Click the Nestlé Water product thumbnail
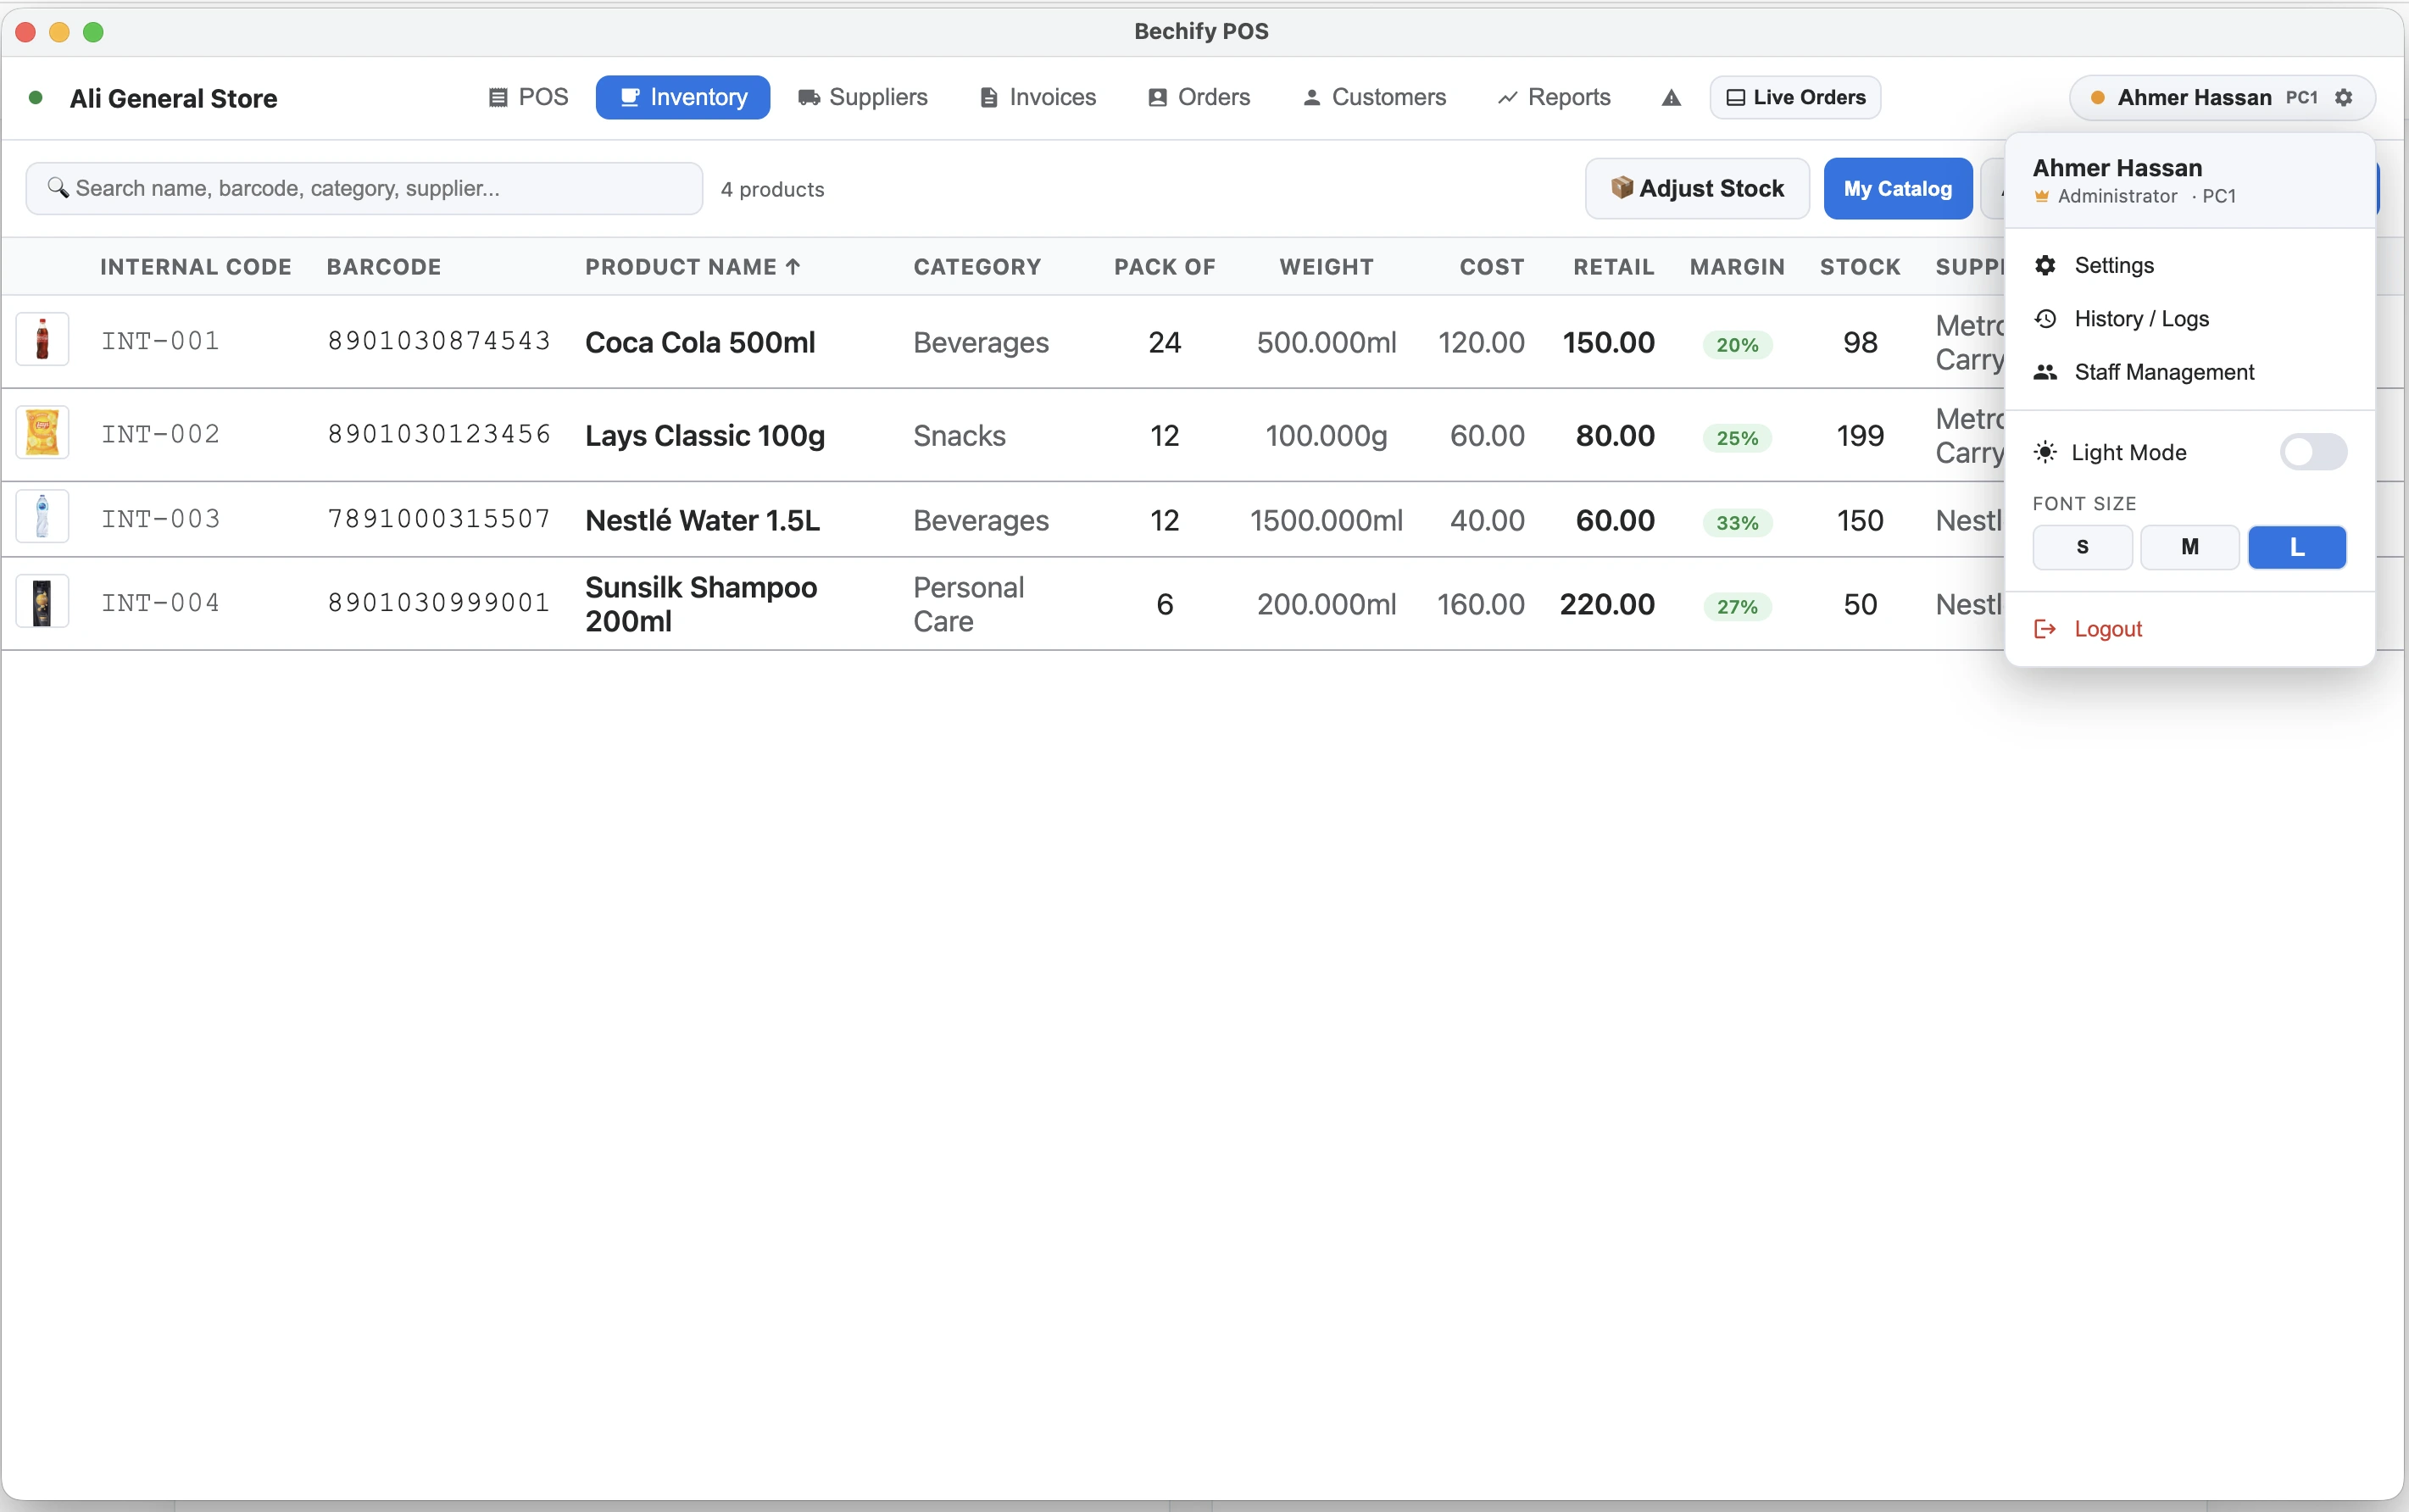The width and height of the screenshot is (2409, 1512). point(42,517)
